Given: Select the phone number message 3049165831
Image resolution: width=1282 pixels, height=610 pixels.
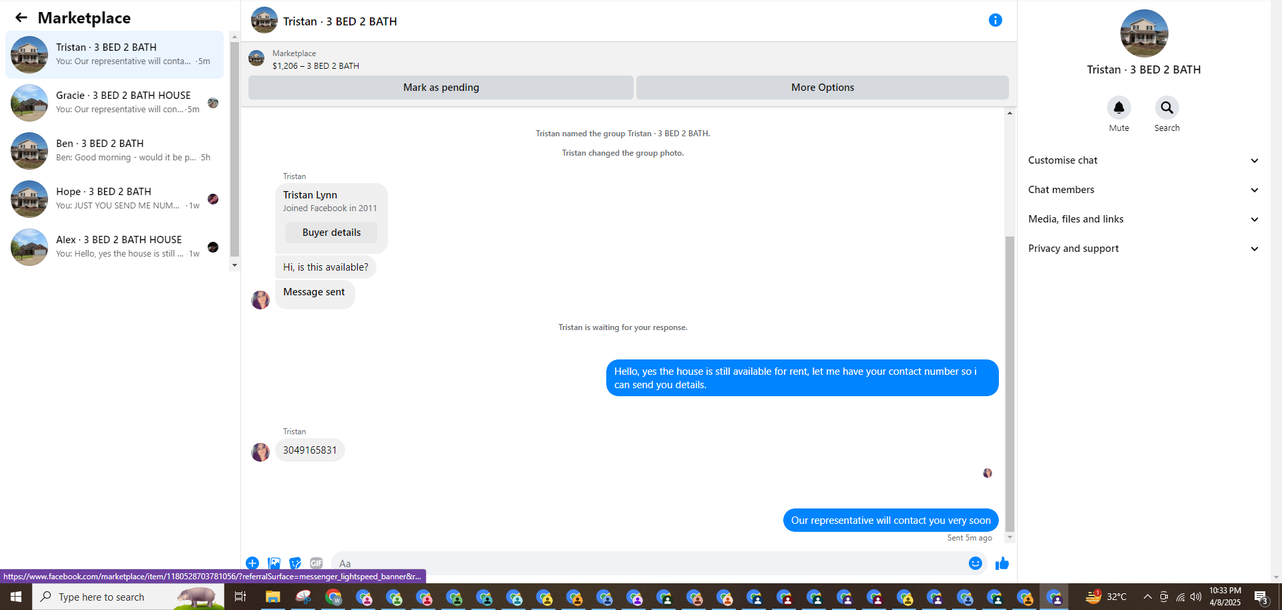Looking at the screenshot, I should point(310,450).
